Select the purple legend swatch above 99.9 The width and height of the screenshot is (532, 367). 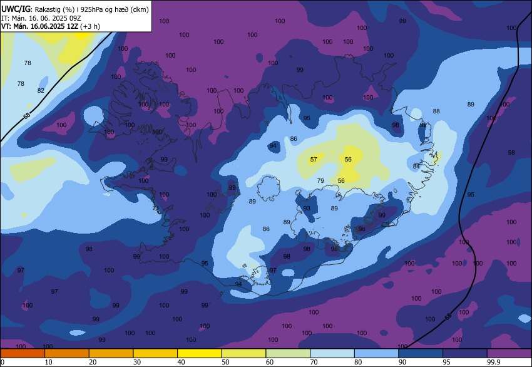coord(509,353)
